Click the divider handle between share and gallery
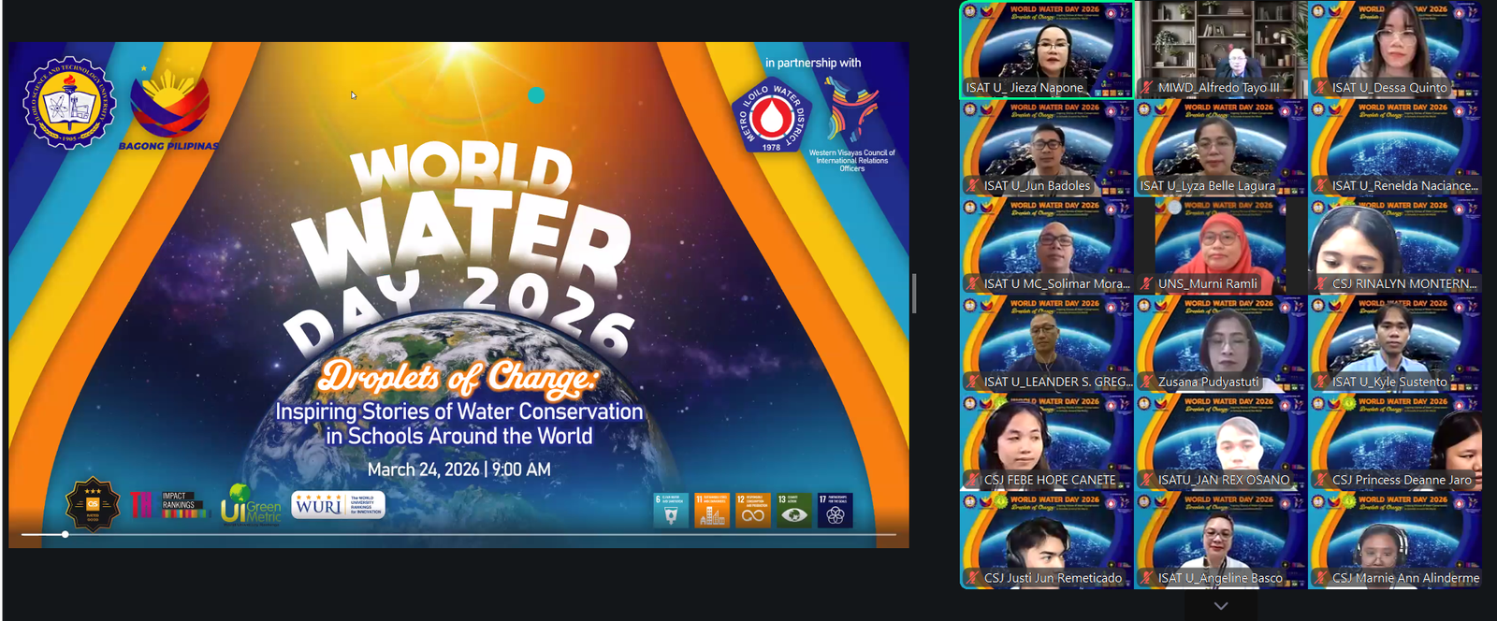 914,294
